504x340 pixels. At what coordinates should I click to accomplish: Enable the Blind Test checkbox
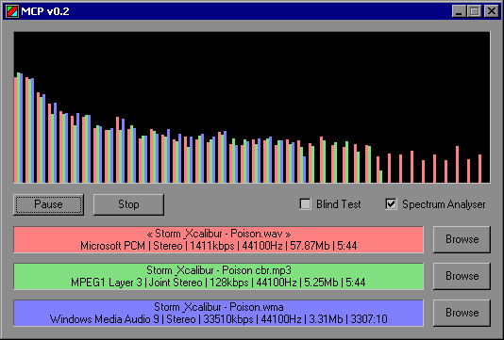[x=306, y=204]
